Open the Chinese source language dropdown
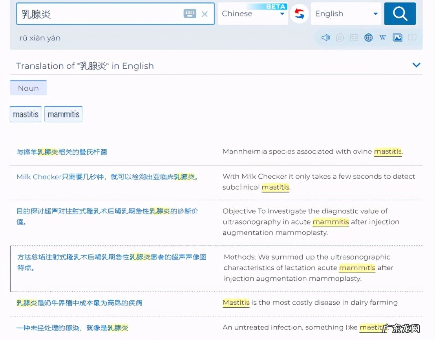This screenshot has height=340, width=435. 252,13
